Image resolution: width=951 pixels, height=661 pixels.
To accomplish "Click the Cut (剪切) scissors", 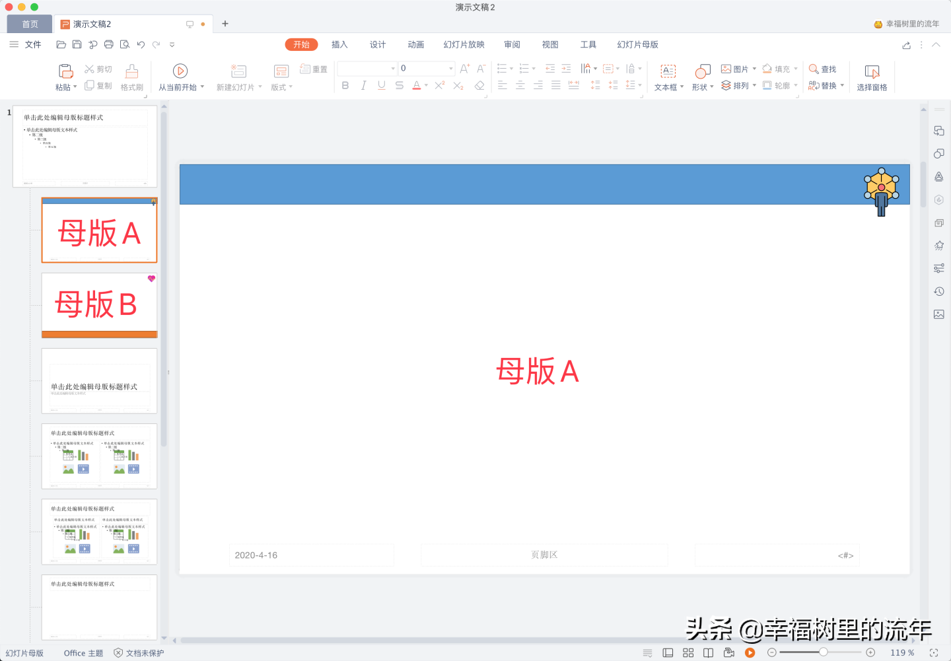I will coord(98,69).
